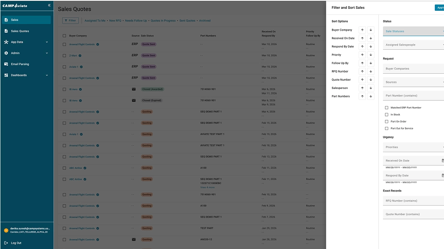
Task: Sort Salesperson descending arrow
Action: click(x=371, y=88)
